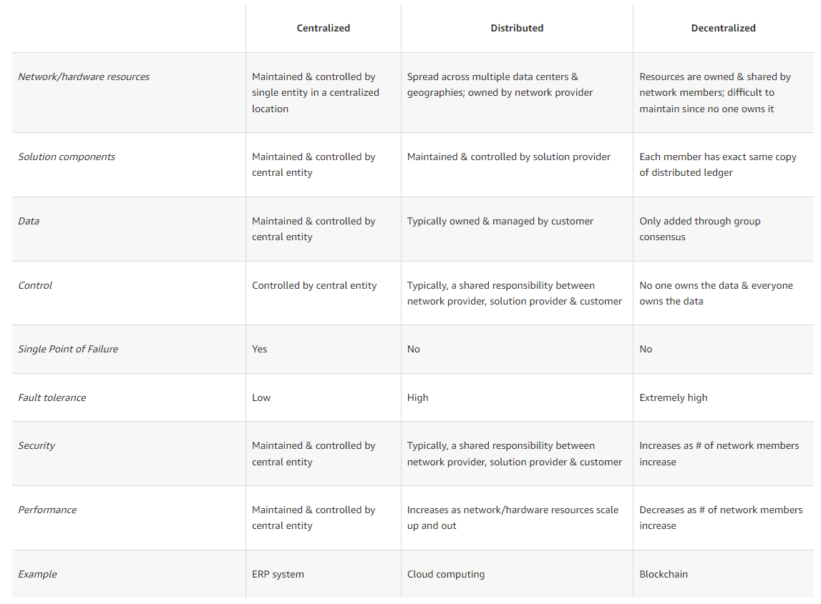This screenshot has height=604, width=821.
Task: Click the Decentralized column header
Action: 723,28
